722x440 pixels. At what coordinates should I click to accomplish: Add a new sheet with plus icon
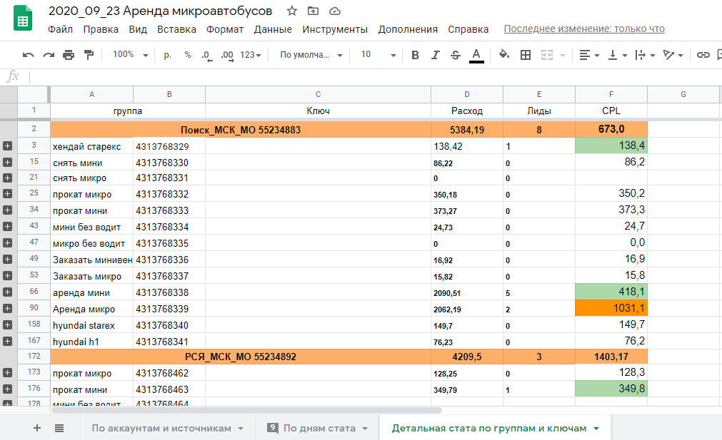37,428
